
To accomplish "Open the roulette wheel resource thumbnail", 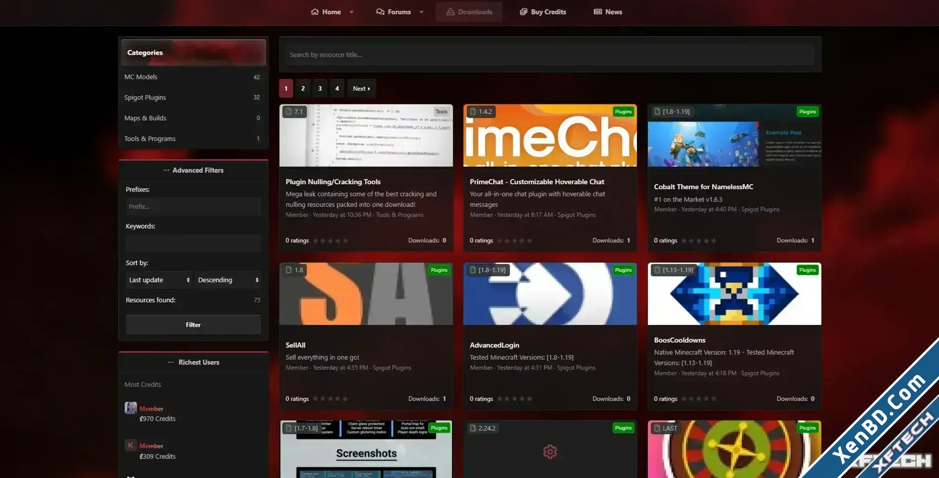I will click(734, 449).
